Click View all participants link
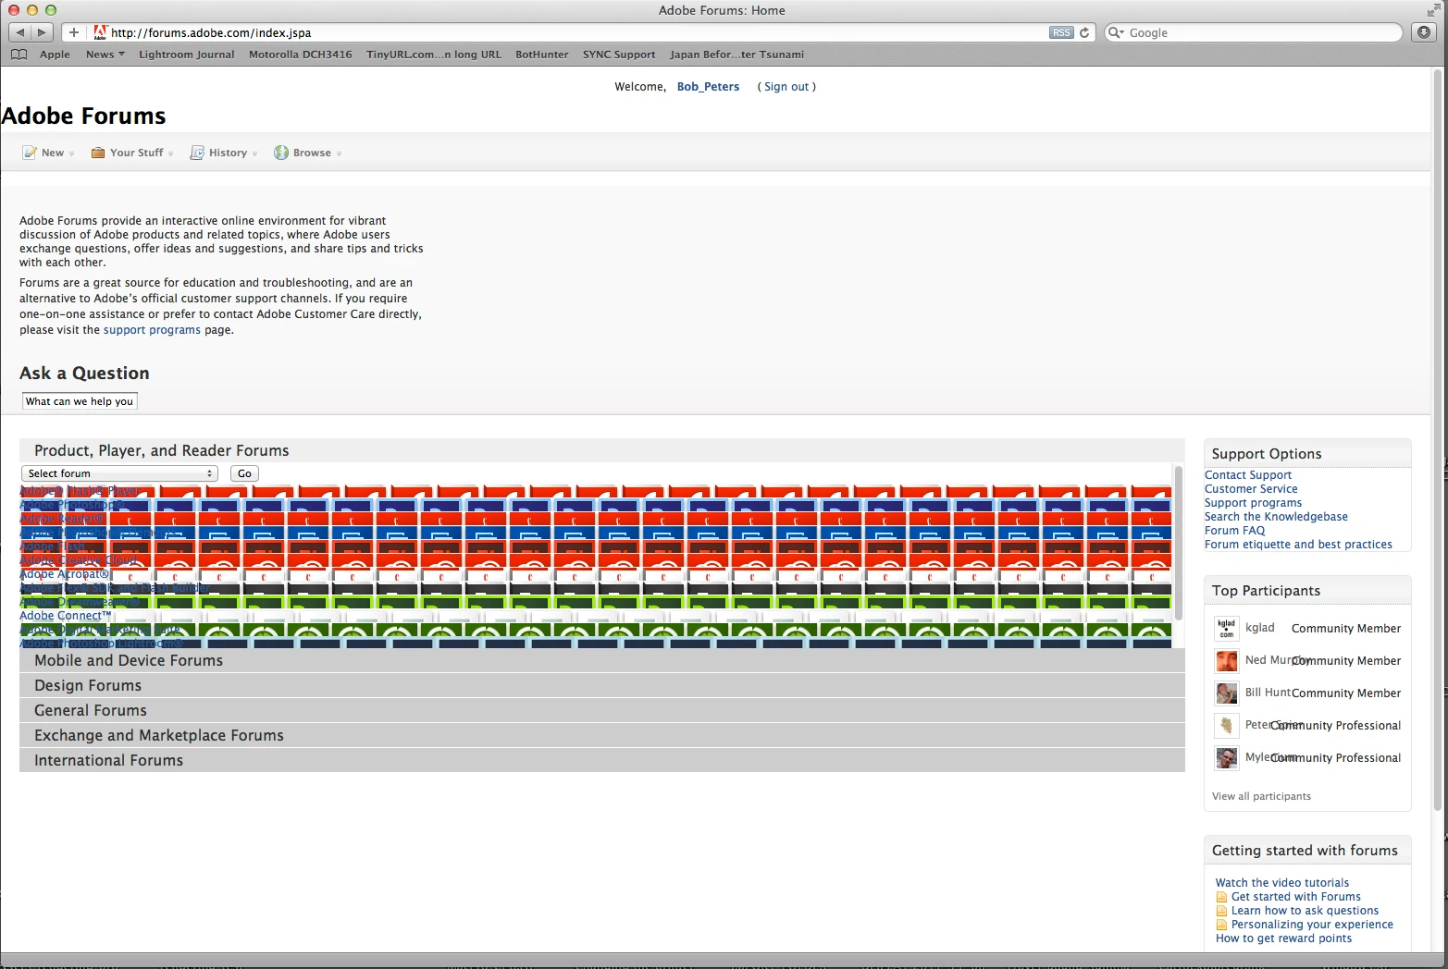Viewport: 1448px width, 969px height. coord(1261,796)
